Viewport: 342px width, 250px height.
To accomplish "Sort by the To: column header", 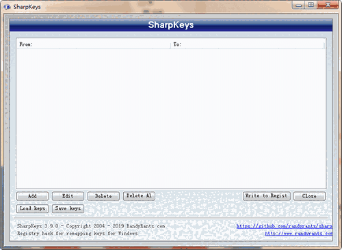I will (247, 44).
